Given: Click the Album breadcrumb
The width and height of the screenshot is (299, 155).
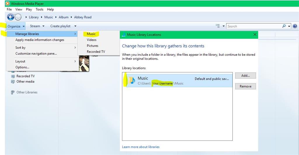Looking at the screenshot, I should (x=63, y=17).
